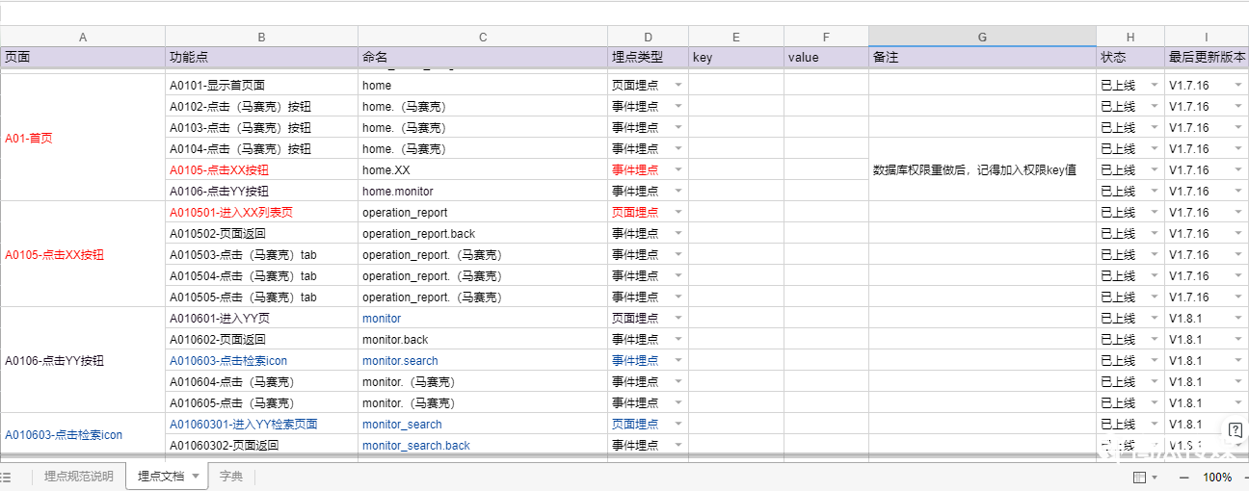Select the 备注 header cell
Viewport: 1249px width, 491px height.
[x=981, y=58]
